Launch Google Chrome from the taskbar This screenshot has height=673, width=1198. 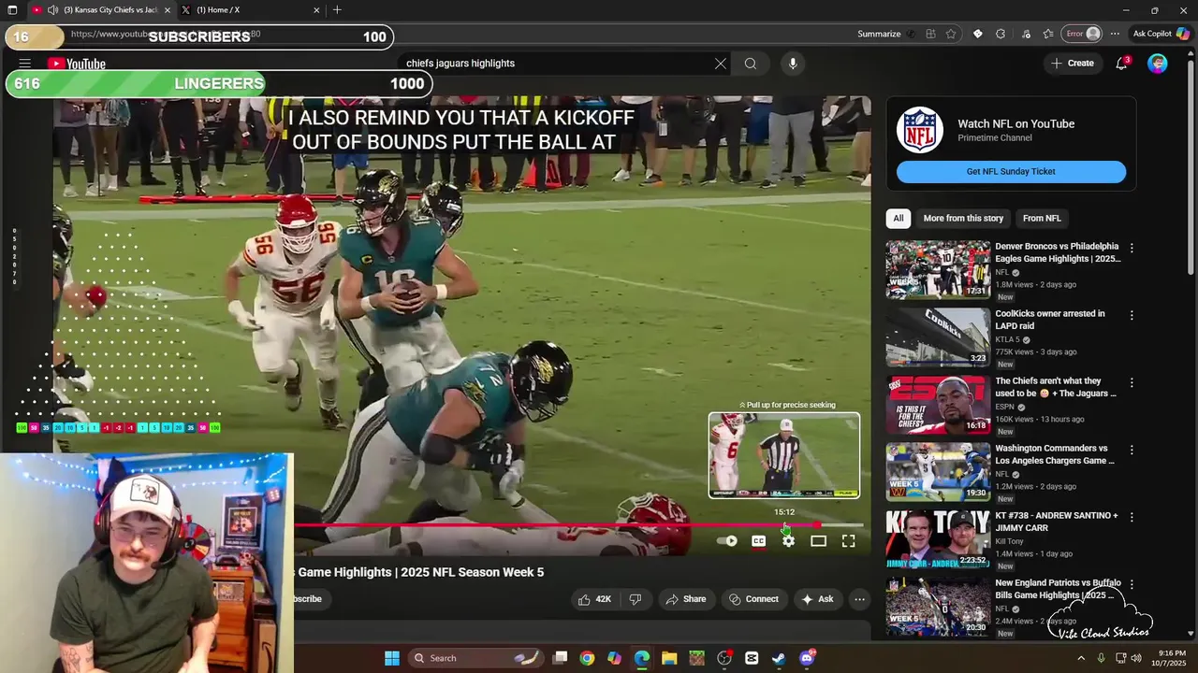[x=587, y=658]
